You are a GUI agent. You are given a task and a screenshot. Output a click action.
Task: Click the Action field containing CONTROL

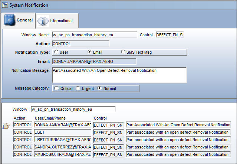tap(81, 44)
